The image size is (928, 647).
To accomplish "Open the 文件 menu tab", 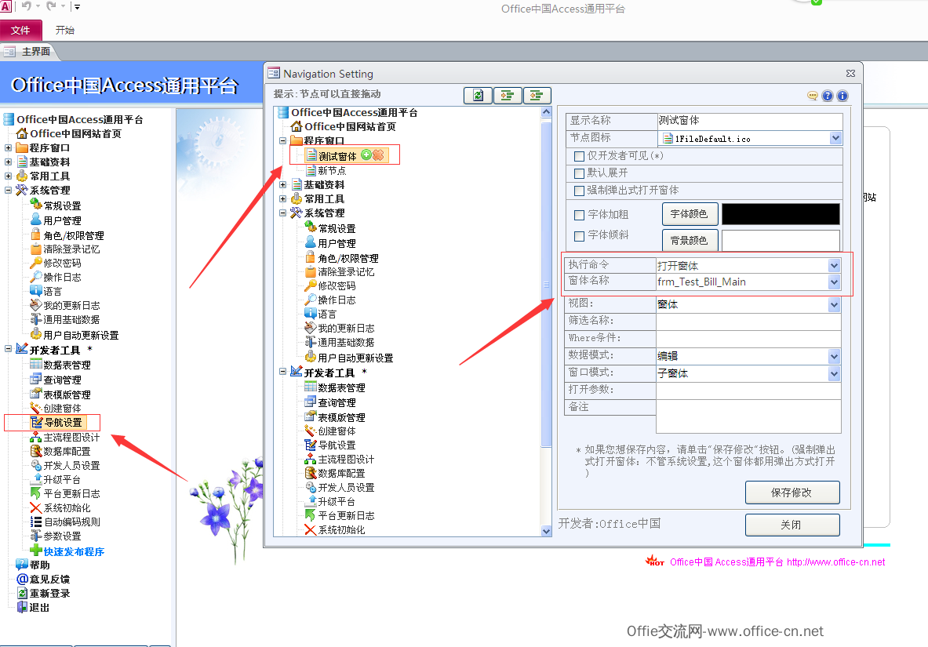I will 20,30.
